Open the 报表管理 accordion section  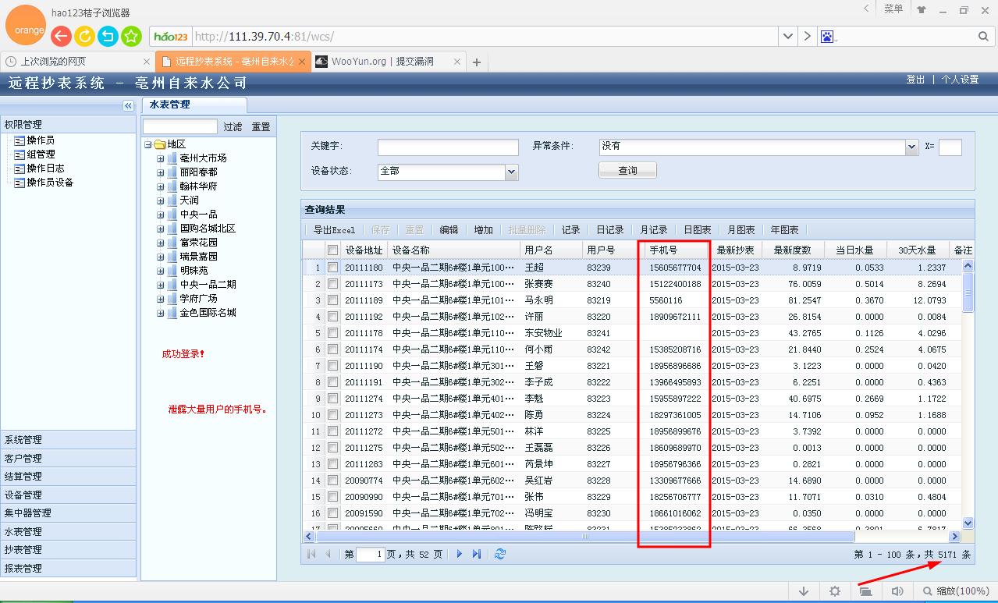click(x=68, y=568)
